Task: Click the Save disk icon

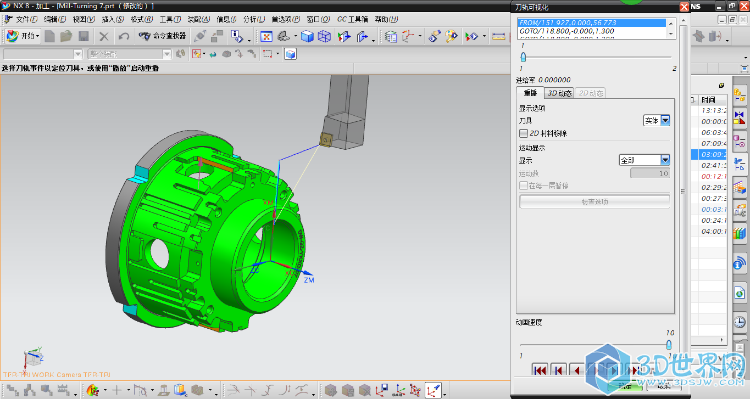Action: (84, 37)
